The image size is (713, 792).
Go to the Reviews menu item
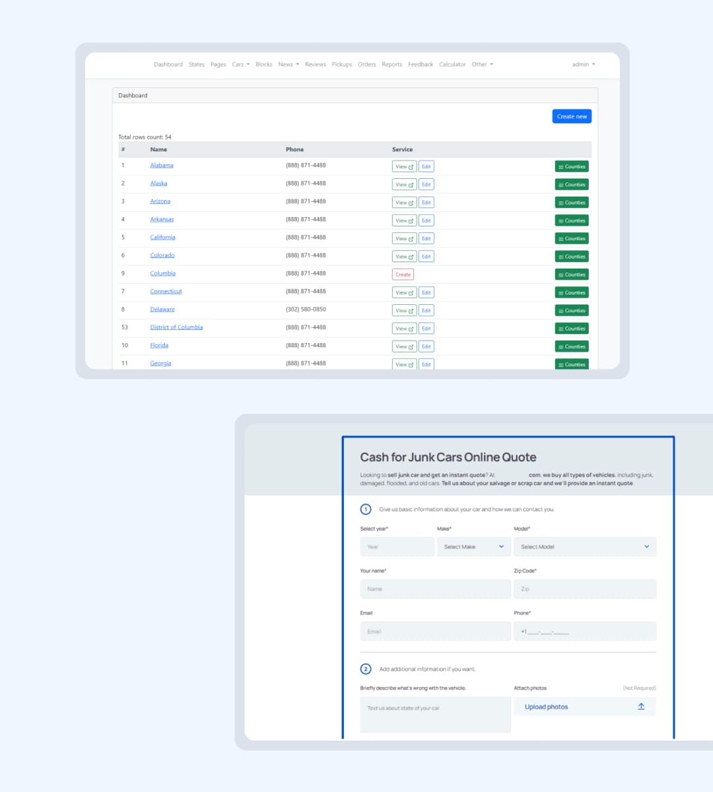pyautogui.click(x=315, y=65)
